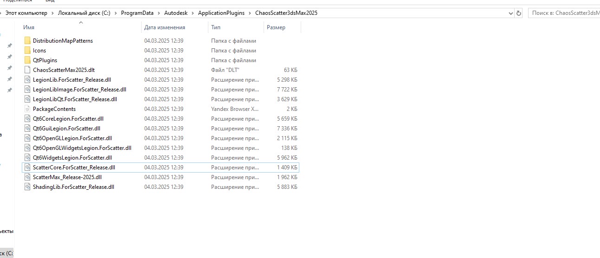Click the LegionLibImage.ForScatter_Release.dll file icon
This screenshot has width=600, height=258.
[27, 90]
